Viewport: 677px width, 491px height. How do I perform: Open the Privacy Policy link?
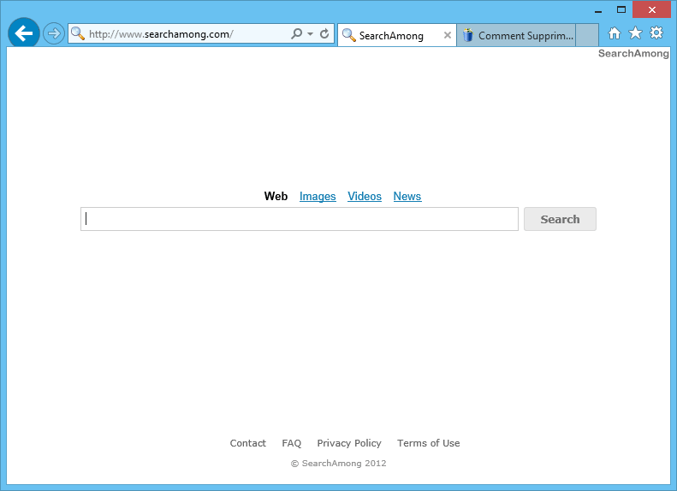pos(349,443)
